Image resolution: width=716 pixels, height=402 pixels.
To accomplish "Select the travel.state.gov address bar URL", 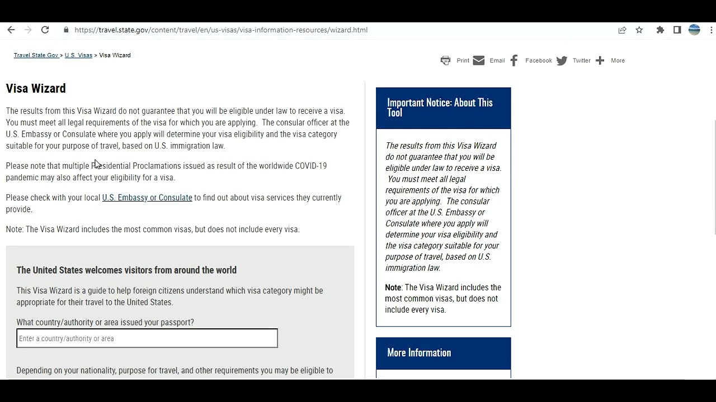I will pos(221,30).
